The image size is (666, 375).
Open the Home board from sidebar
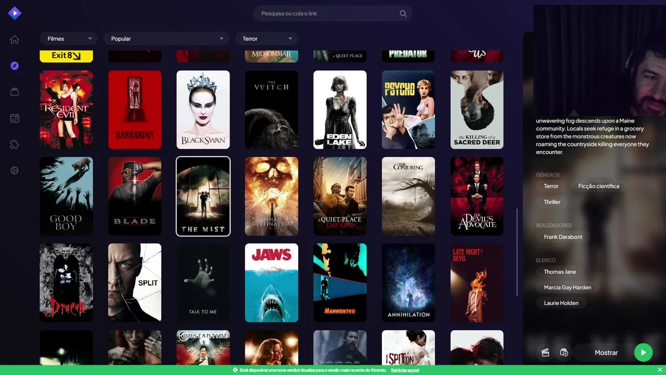coord(15,40)
